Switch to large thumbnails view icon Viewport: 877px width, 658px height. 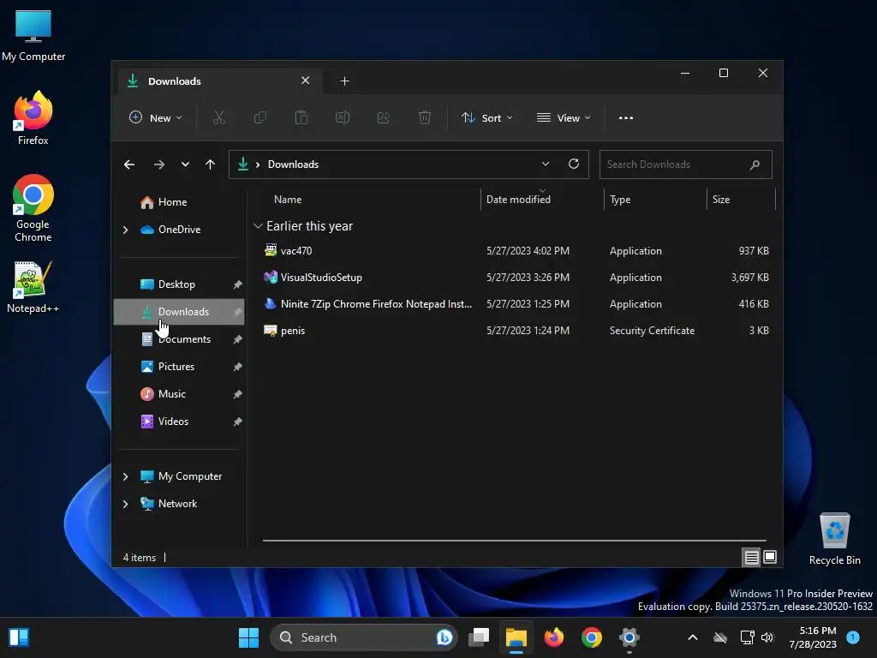[770, 557]
